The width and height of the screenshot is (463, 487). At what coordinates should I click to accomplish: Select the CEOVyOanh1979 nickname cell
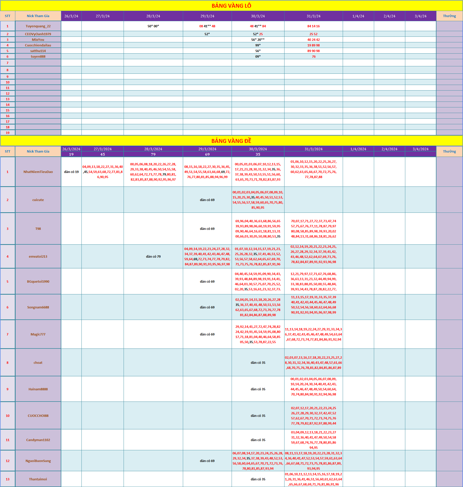point(38,34)
